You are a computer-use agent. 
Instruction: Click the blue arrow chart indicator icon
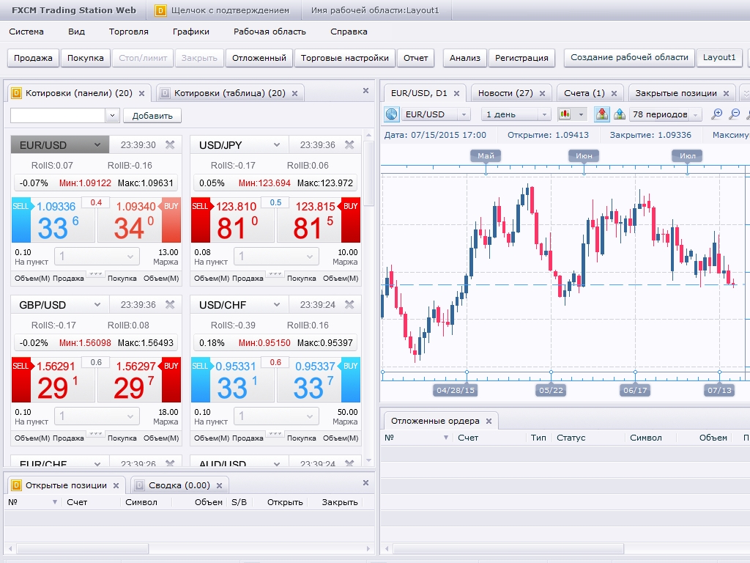point(619,114)
